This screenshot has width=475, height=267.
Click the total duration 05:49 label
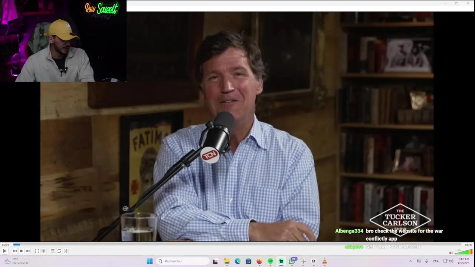coord(469,245)
